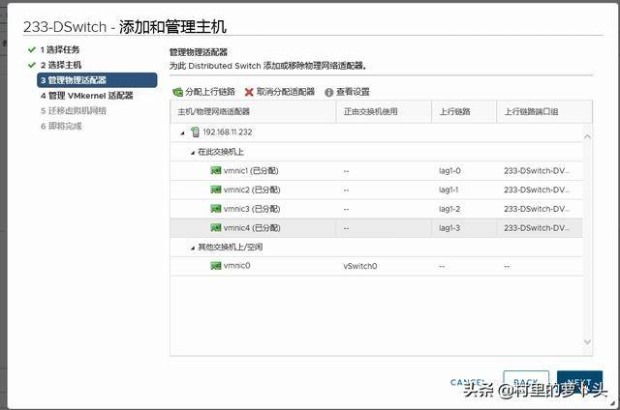Click the BACK button
Screen dimensions: 620x410
coord(526,382)
